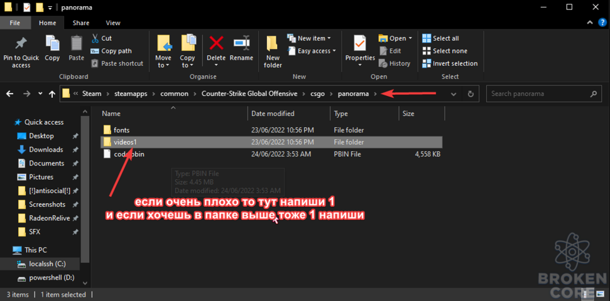Viewport: 610px width, 301px height.
Task: Select the videos1 folder row
Action: (271, 142)
